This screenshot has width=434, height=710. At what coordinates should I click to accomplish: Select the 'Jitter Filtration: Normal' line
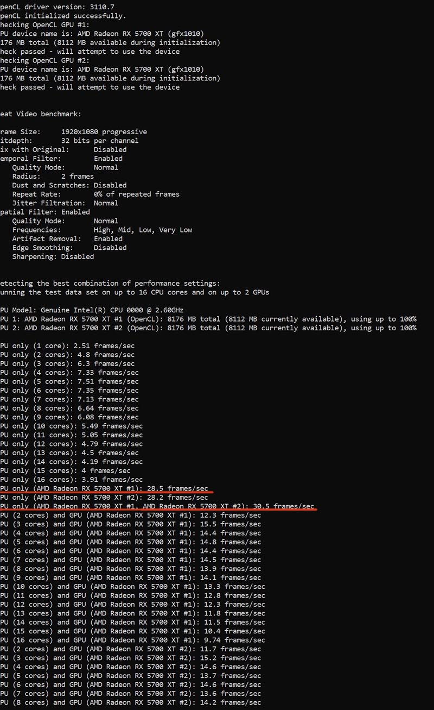65,203
